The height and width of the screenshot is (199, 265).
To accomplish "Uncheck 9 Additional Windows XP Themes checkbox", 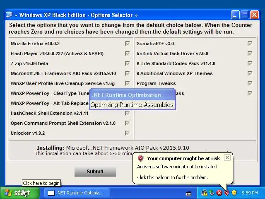I will (x=250, y=73).
